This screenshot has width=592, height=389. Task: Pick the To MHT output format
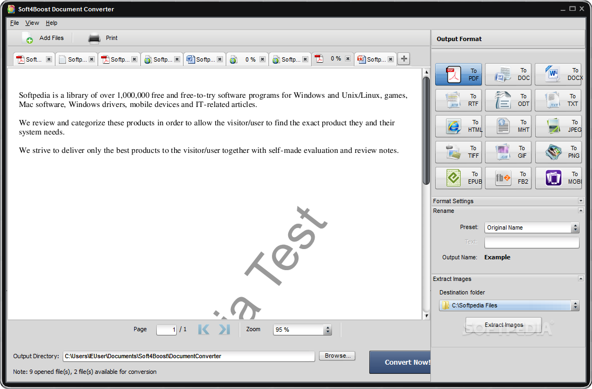pyautogui.click(x=508, y=126)
